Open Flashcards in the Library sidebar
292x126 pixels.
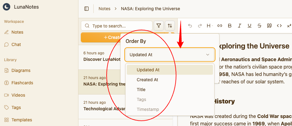[22, 83]
